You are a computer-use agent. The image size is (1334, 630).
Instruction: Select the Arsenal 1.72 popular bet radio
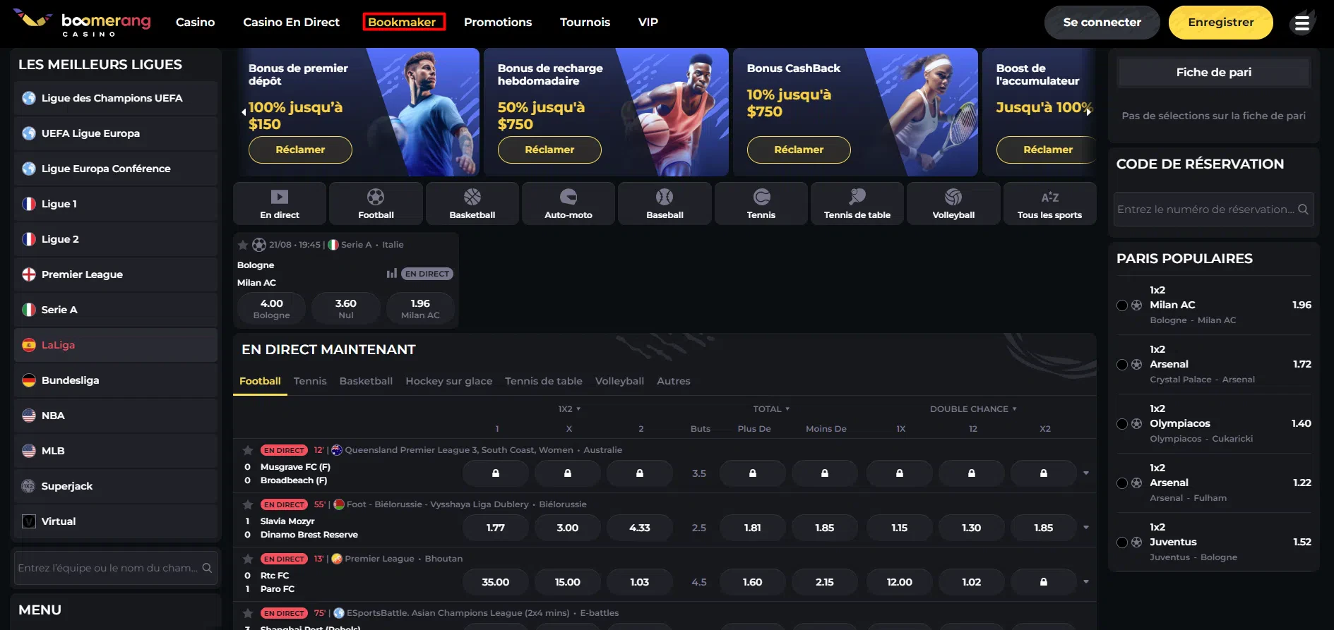click(1122, 365)
